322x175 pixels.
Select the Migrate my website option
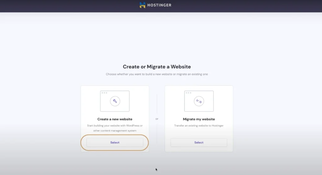click(199, 143)
